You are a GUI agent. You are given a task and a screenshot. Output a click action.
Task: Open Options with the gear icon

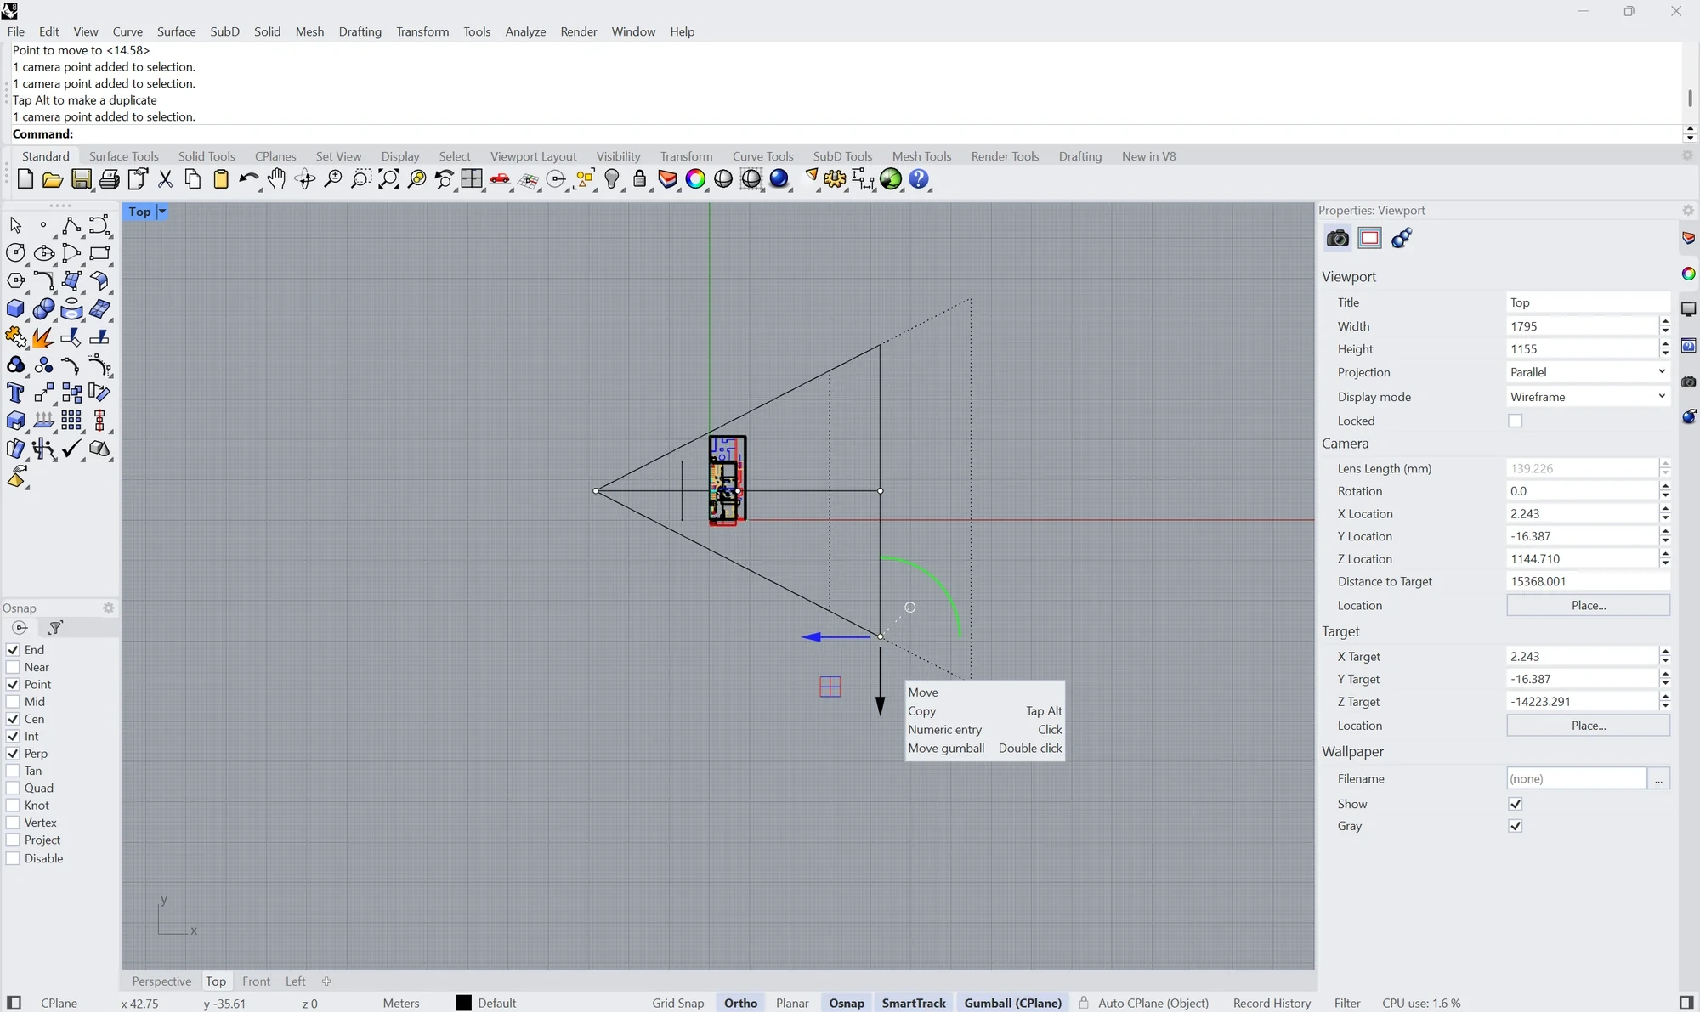[x=835, y=179]
